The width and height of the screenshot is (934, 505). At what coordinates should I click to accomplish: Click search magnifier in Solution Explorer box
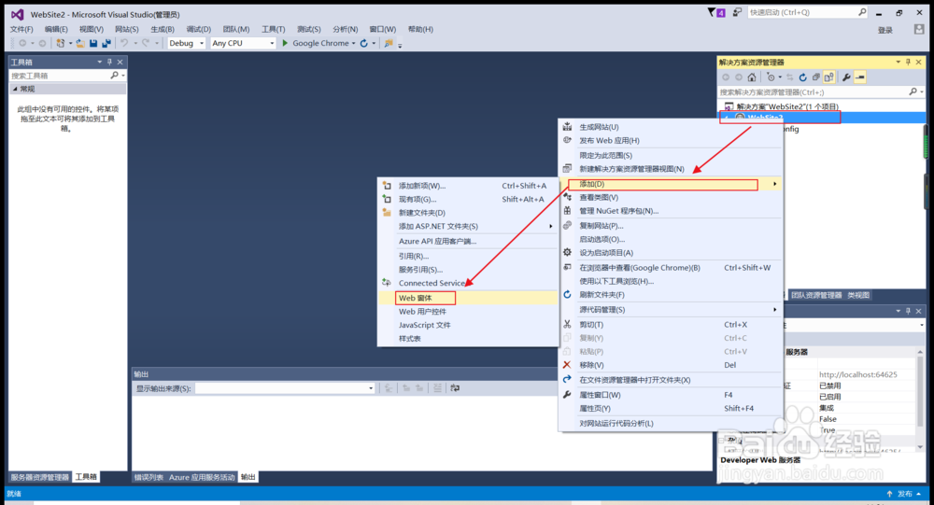[x=913, y=91]
